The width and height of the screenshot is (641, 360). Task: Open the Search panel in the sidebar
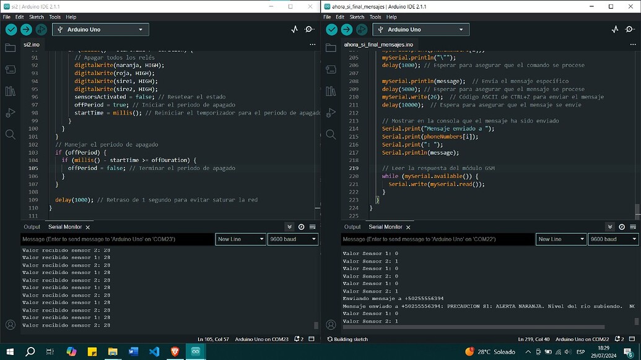click(x=9, y=134)
